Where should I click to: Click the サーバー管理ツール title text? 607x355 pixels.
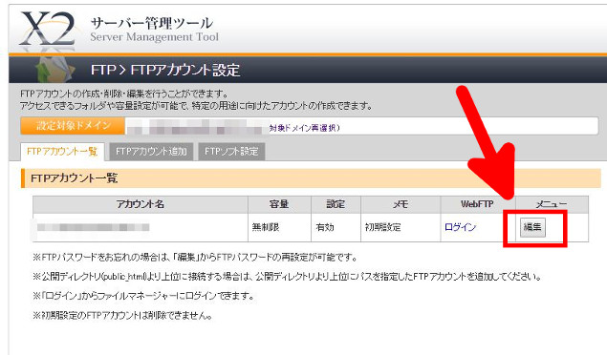(x=152, y=23)
